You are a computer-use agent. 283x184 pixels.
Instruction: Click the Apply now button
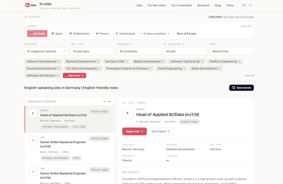[134, 131]
